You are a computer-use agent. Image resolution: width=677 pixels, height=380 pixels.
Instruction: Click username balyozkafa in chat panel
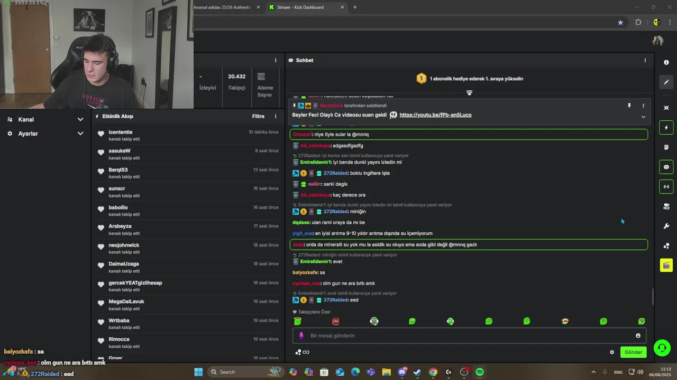pyautogui.click(x=305, y=272)
